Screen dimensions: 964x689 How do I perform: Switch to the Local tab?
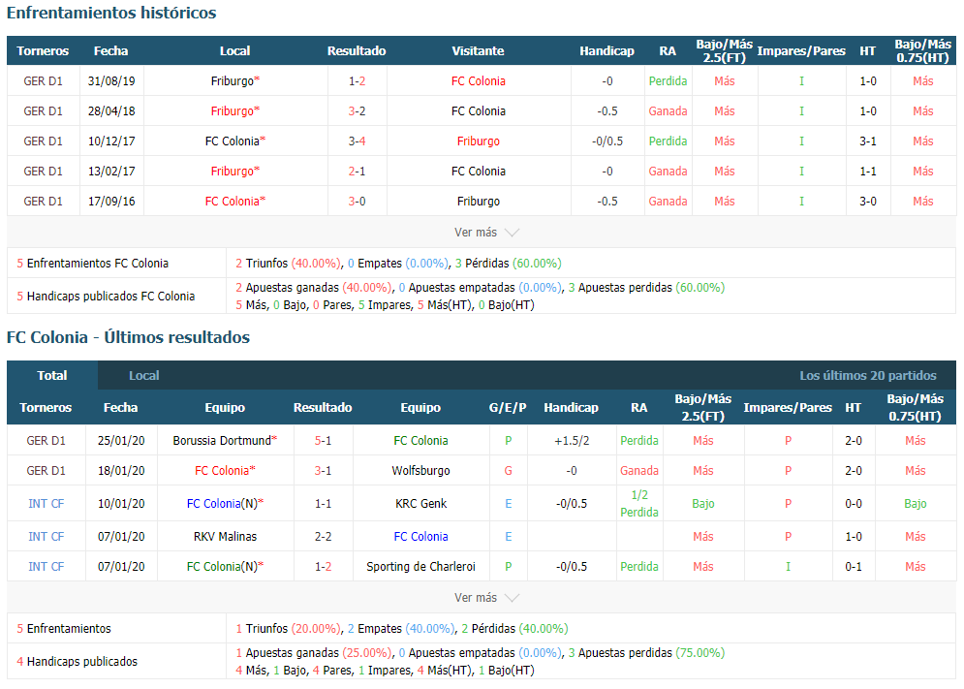click(x=143, y=375)
